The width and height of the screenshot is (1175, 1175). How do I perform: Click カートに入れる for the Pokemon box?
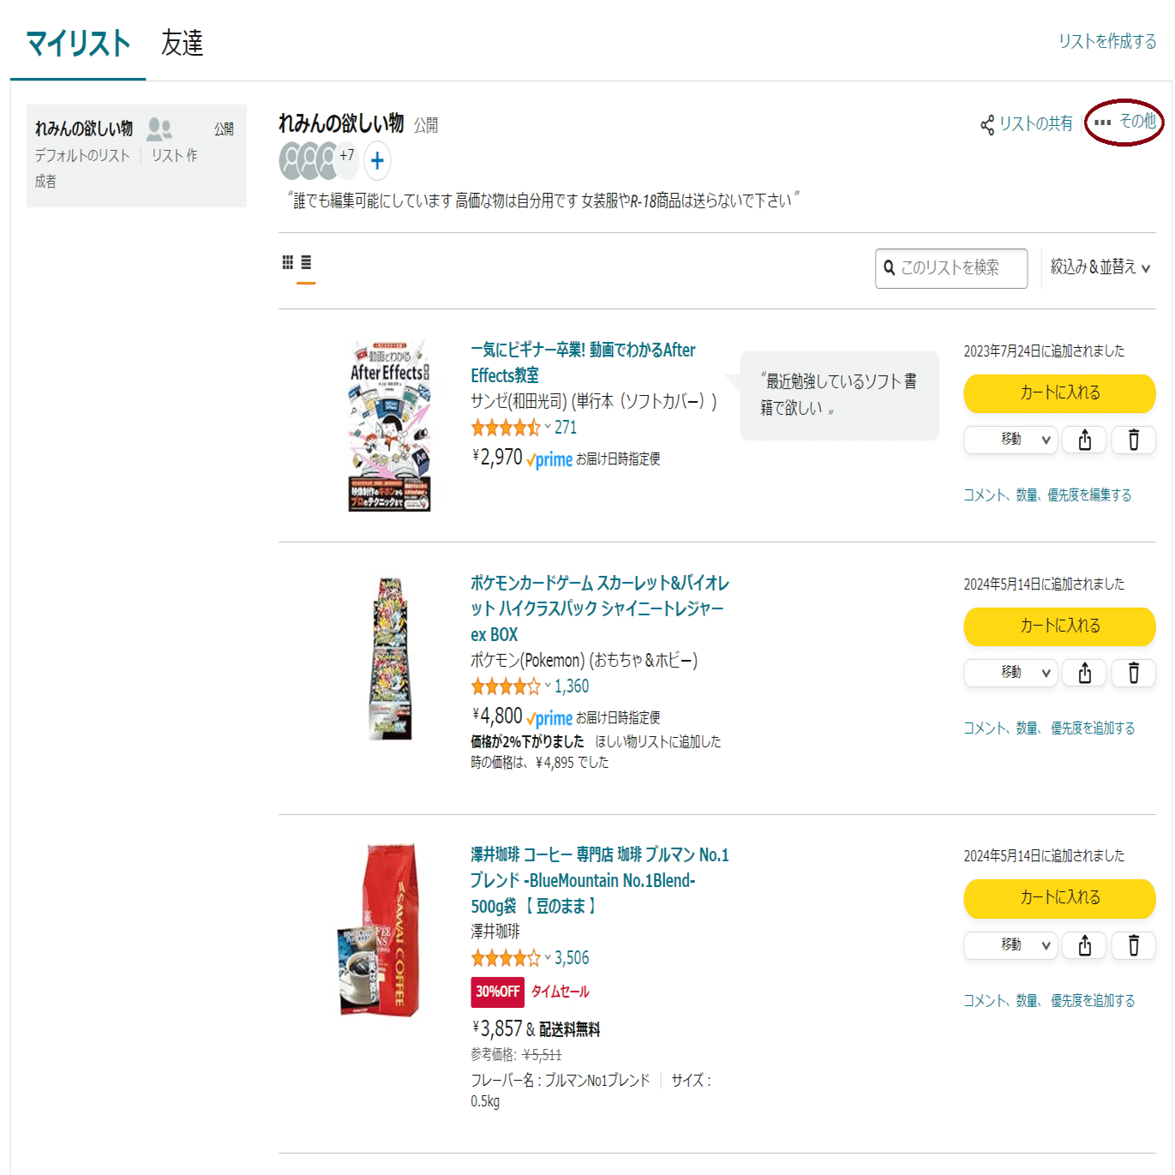[x=1058, y=626]
